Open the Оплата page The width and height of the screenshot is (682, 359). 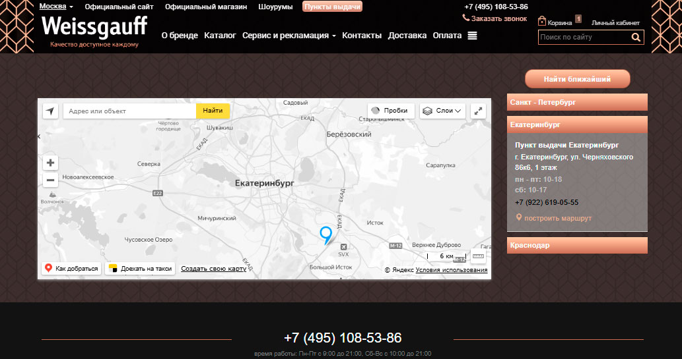[x=447, y=36]
